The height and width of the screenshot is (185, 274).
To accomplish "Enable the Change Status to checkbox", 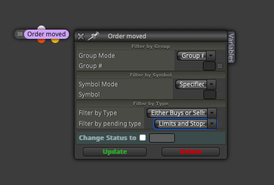I will point(143,137).
